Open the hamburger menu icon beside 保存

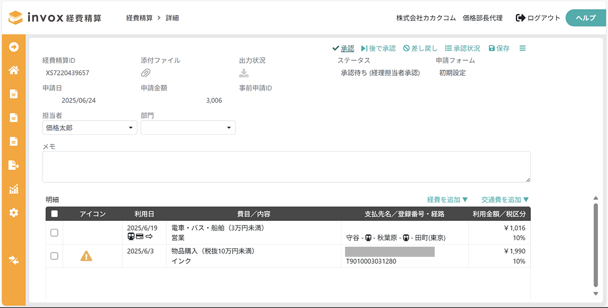(522, 48)
